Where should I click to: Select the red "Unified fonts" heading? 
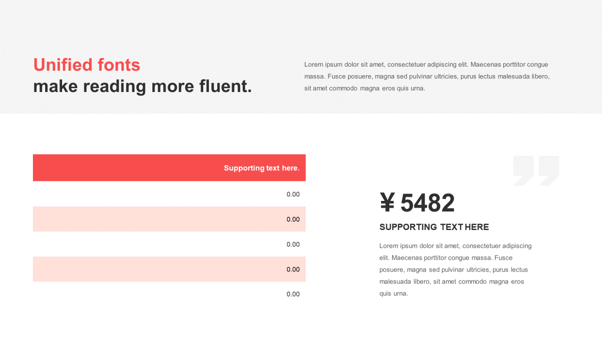click(87, 65)
